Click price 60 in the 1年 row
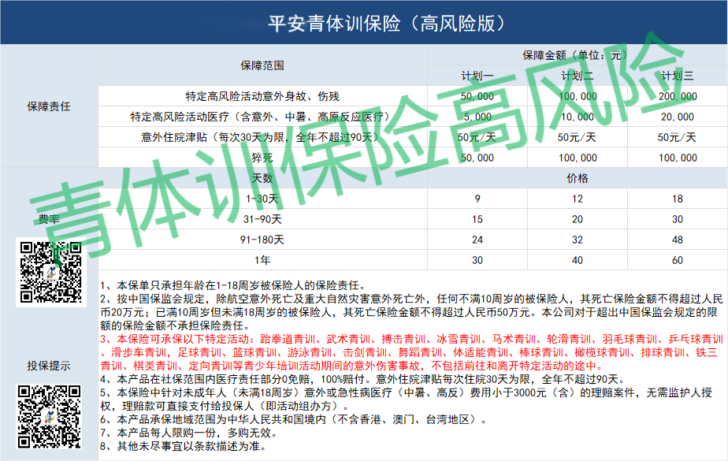This screenshot has height=461, width=728. (678, 260)
